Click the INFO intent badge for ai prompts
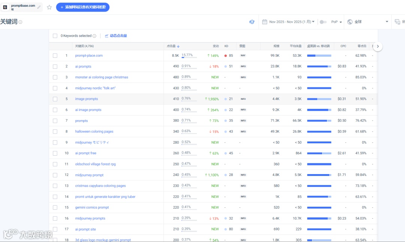The image size is (405, 242). (x=243, y=66)
